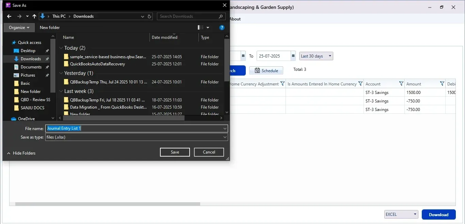Viewport: 465px width, 224px height.
Task: Click the file list vertical scrollbar
Action: click(227, 60)
